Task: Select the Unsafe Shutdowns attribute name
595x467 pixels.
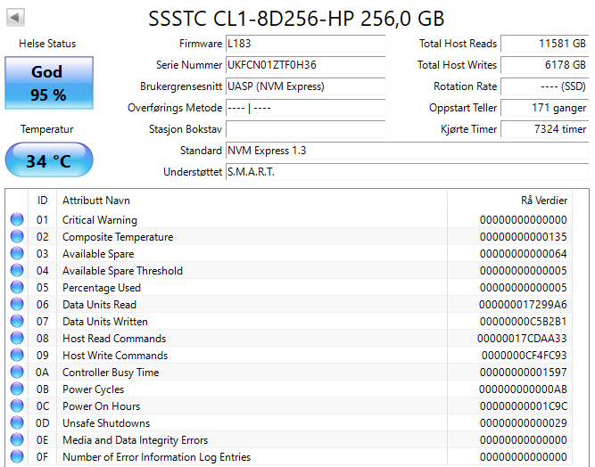Action: pyautogui.click(x=106, y=423)
